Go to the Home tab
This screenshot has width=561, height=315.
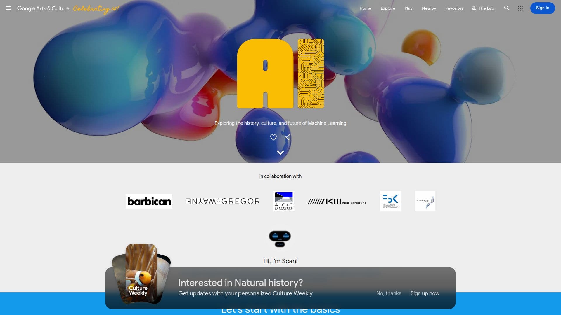coord(365,8)
